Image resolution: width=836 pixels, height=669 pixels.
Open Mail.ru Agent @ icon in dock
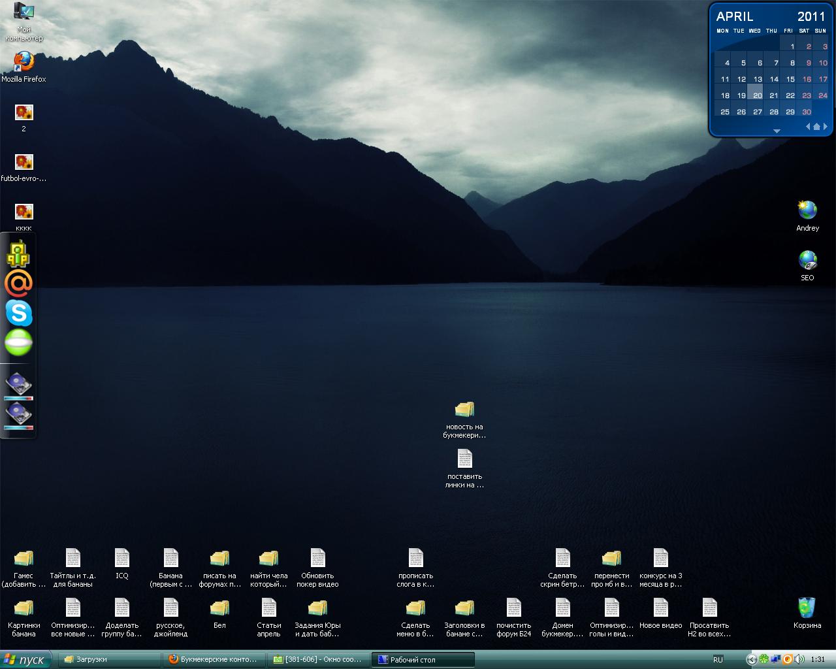coord(18,284)
